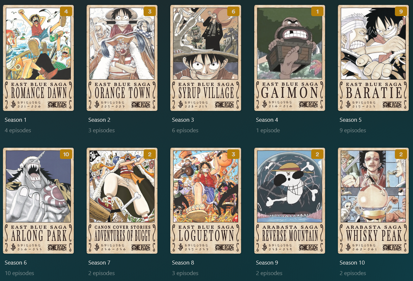Viewport: 413px width, 281px height.
Task: Open the Romance Dawn poster
Action: [x=38, y=58]
